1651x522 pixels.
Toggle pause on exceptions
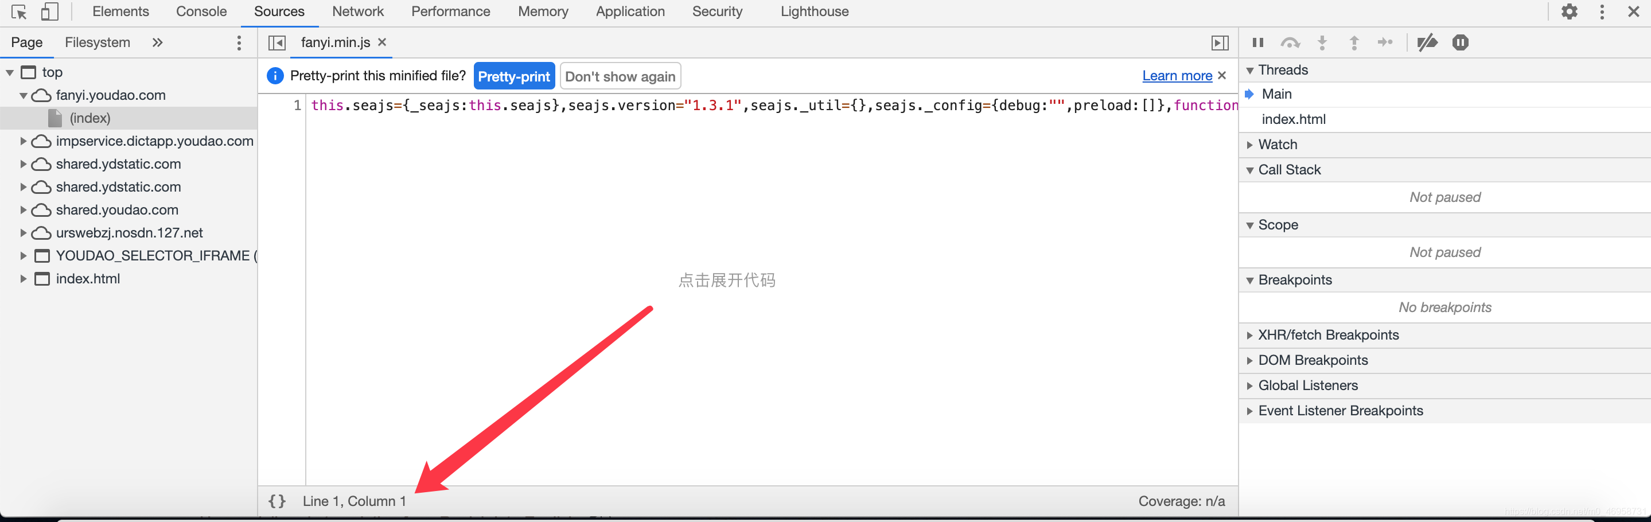coord(1460,42)
